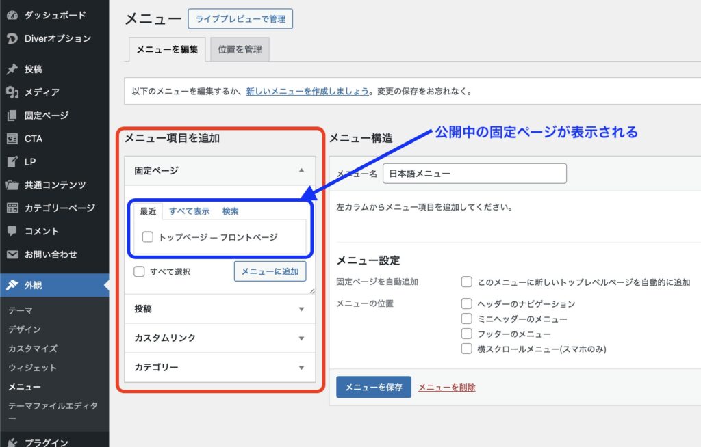The height and width of the screenshot is (447, 701).
Task: Click the Diver options D icon
Action: [12, 38]
